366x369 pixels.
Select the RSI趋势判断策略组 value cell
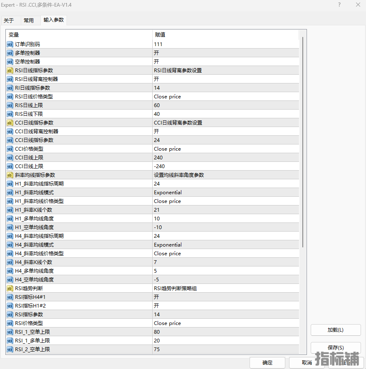pos(226,288)
